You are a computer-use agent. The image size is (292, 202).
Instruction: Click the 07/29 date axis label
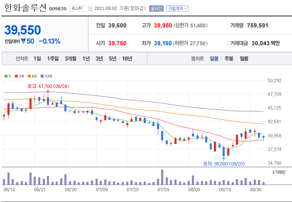[x=163, y=190]
